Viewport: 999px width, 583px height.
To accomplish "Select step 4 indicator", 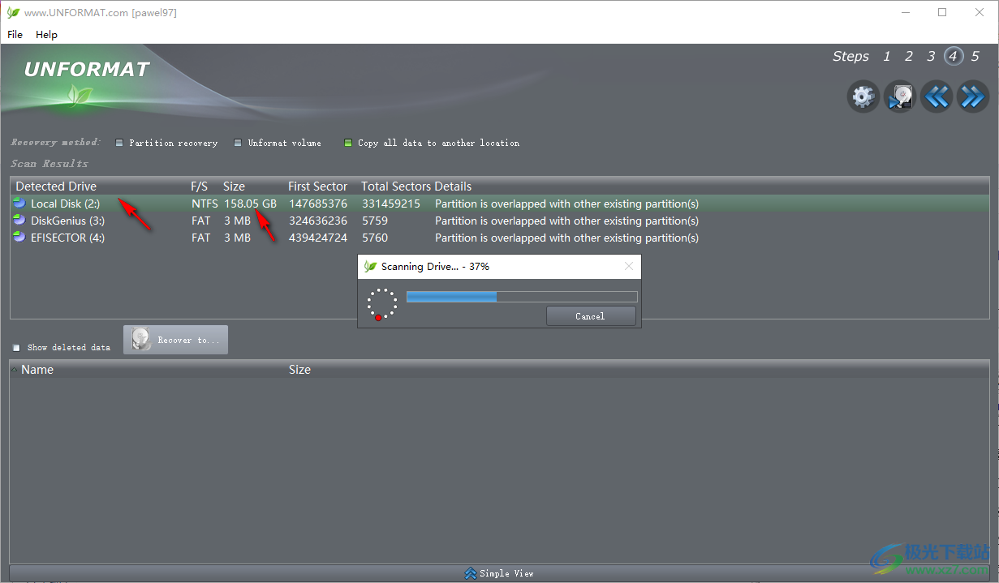I will [x=954, y=56].
